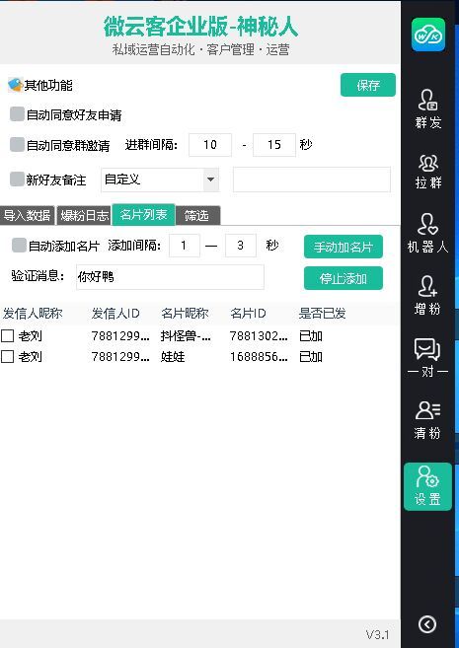Image resolution: width=459 pixels, height=648 pixels.
Task: Click the 进群间隔 maximum field showing 15
Action: point(274,145)
